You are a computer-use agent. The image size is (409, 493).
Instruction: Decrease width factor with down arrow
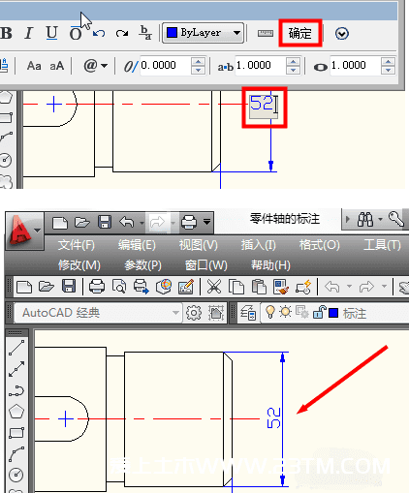pos(388,70)
